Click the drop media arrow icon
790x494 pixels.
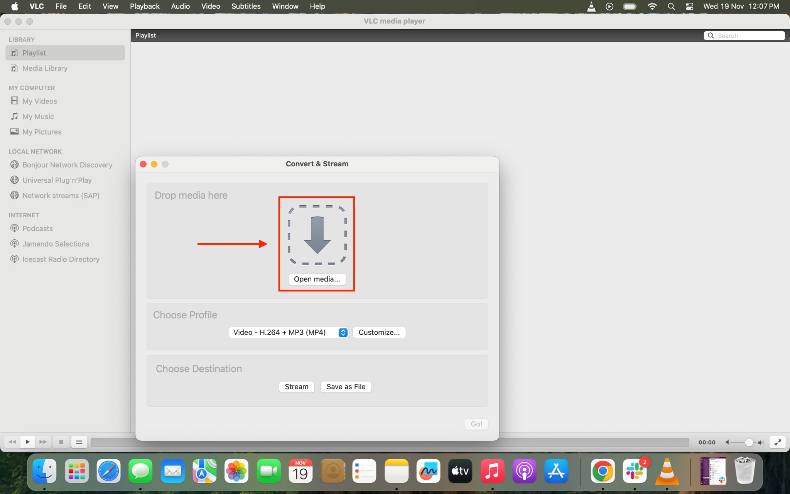pyautogui.click(x=317, y=235)
